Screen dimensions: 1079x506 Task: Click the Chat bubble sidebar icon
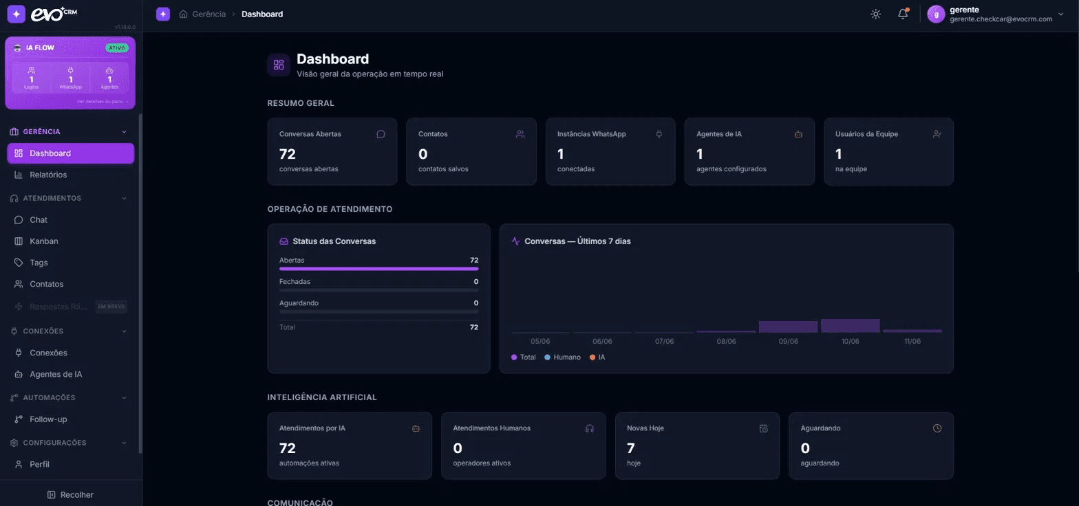tap(19, 220)
